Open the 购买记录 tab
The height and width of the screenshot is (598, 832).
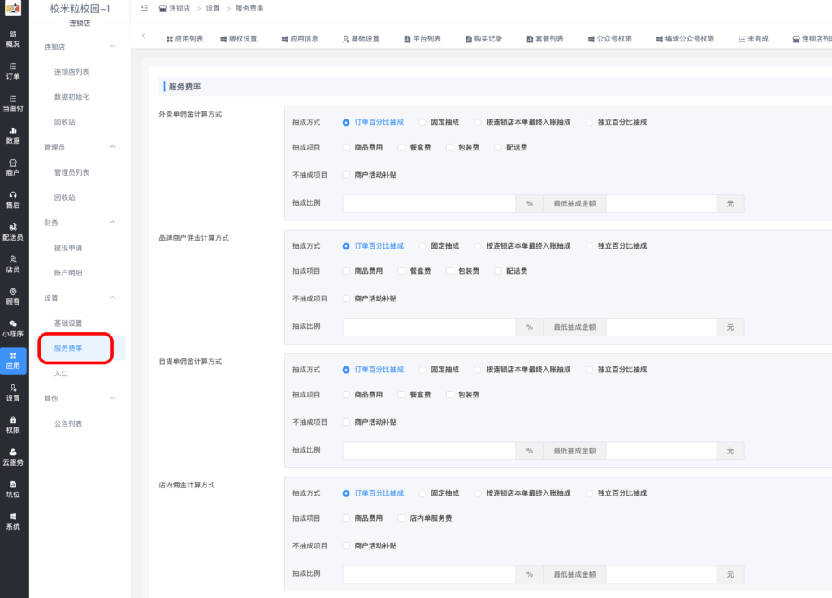(x=483, y=39)
